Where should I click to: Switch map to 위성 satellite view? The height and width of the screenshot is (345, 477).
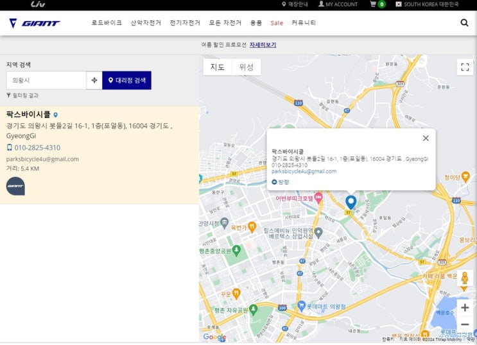(x=247, y=67)
